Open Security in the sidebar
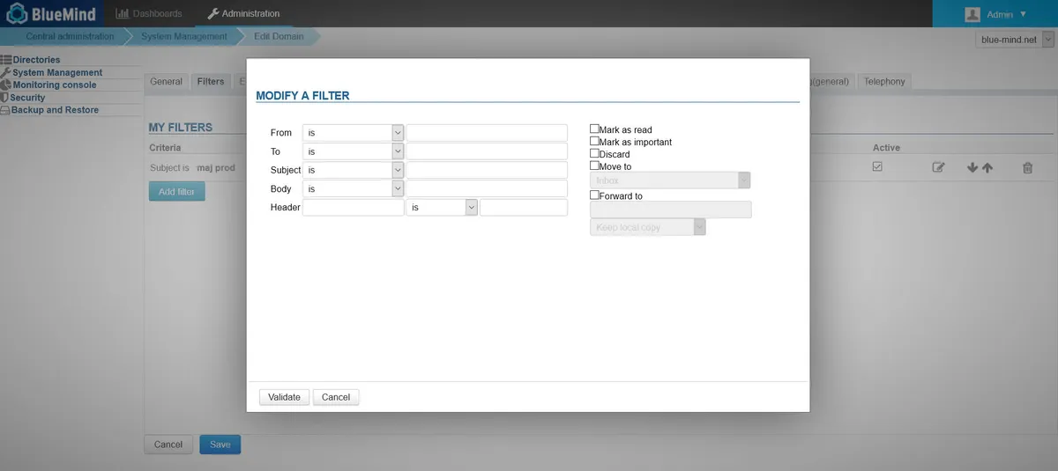Viewport: 1058px width, 471px height. (x=27, y=98)
